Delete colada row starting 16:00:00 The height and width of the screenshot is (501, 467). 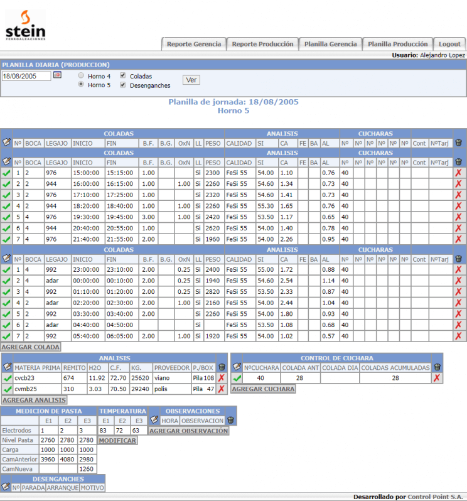pos(458,184)
